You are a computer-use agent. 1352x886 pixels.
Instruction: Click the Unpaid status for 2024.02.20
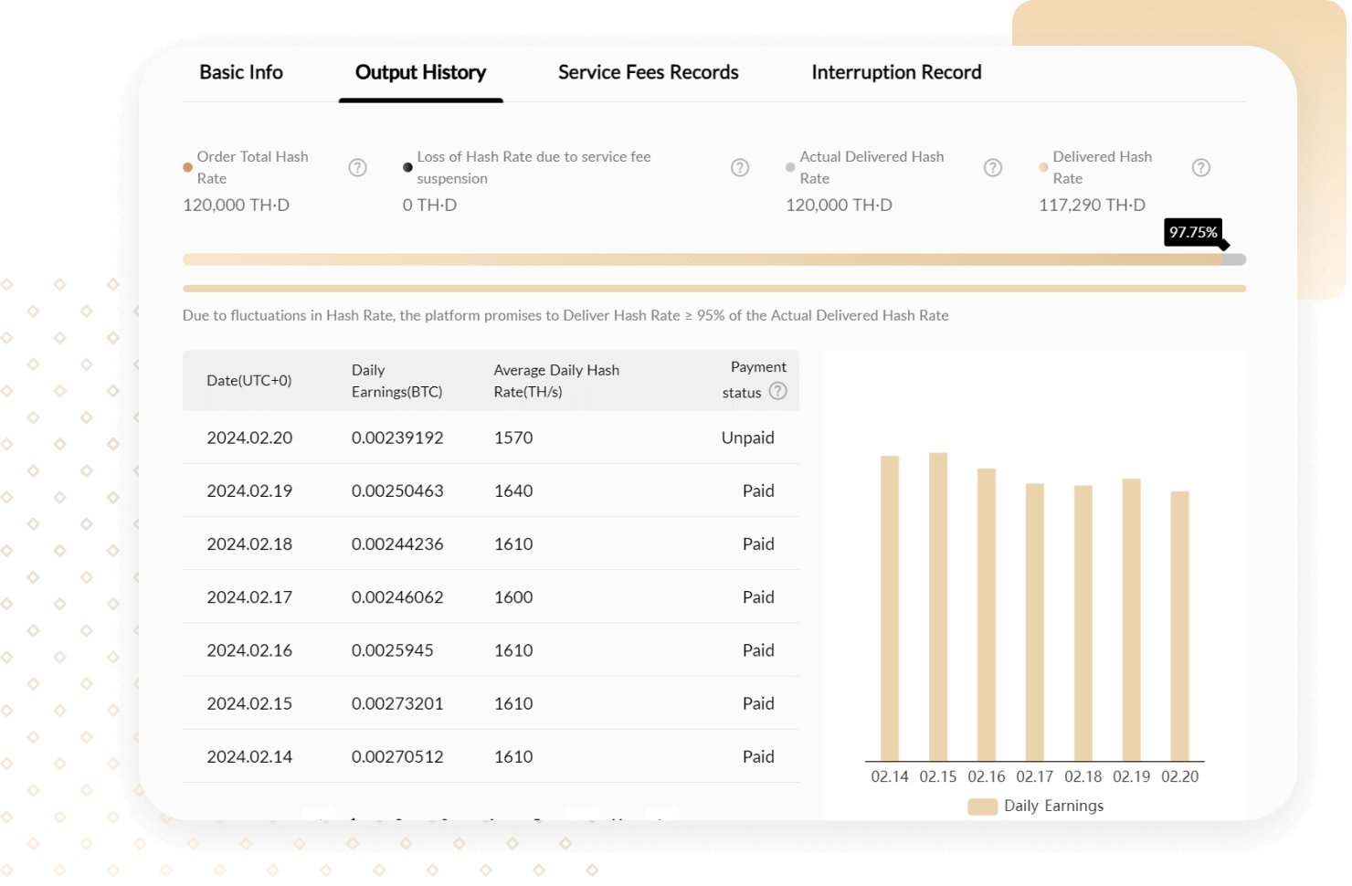(x=747, y=438)
